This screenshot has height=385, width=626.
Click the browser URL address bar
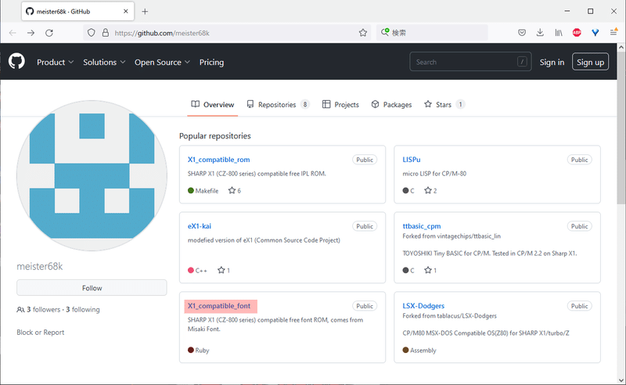[228, 33]
